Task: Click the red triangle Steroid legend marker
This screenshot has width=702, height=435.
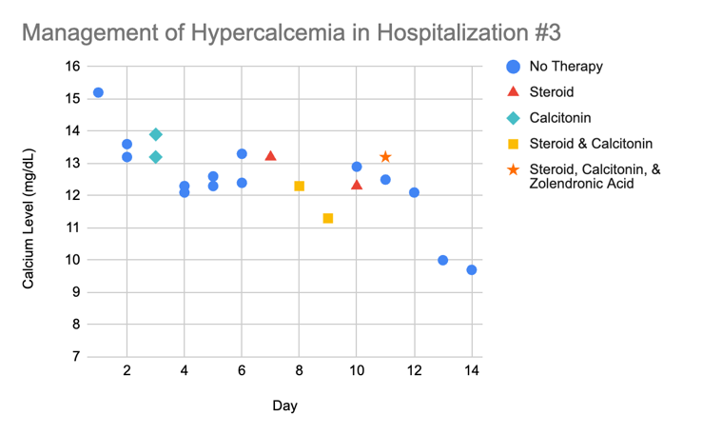Action: [x=514, y=92]
